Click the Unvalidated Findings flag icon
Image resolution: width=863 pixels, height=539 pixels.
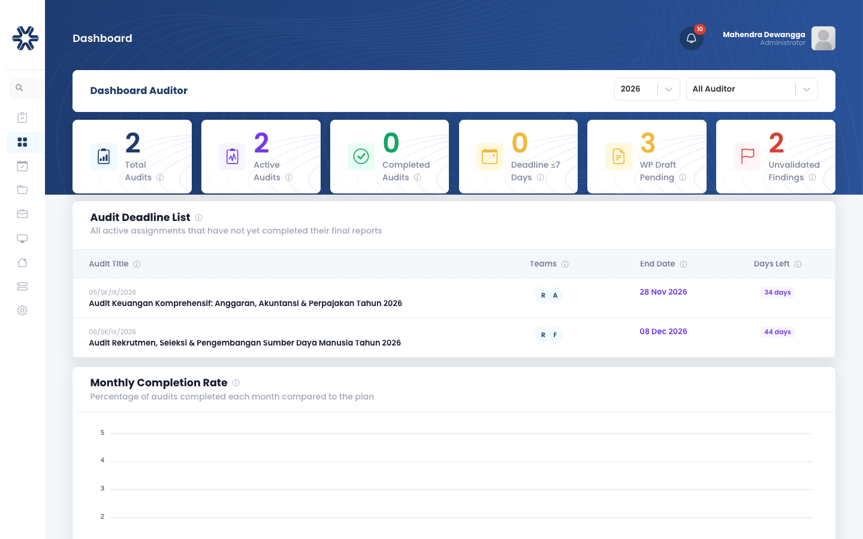(x=747, y=157)
